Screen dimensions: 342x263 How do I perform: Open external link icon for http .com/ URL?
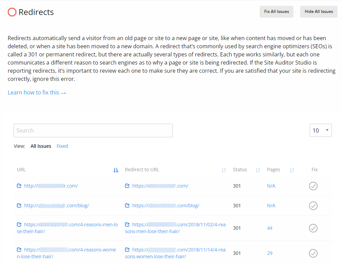19,186
